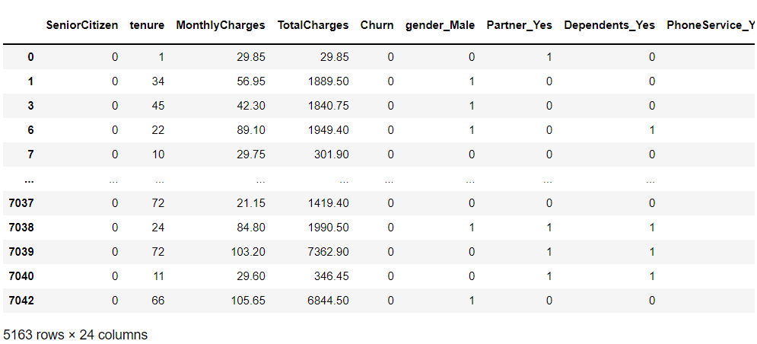Click the SeniorCitizen column header
Viewport: 757px width, 344px height.
coord(82,25)
